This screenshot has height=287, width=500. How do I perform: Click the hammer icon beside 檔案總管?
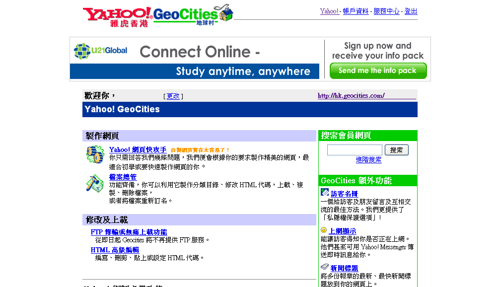coord(95,183)
